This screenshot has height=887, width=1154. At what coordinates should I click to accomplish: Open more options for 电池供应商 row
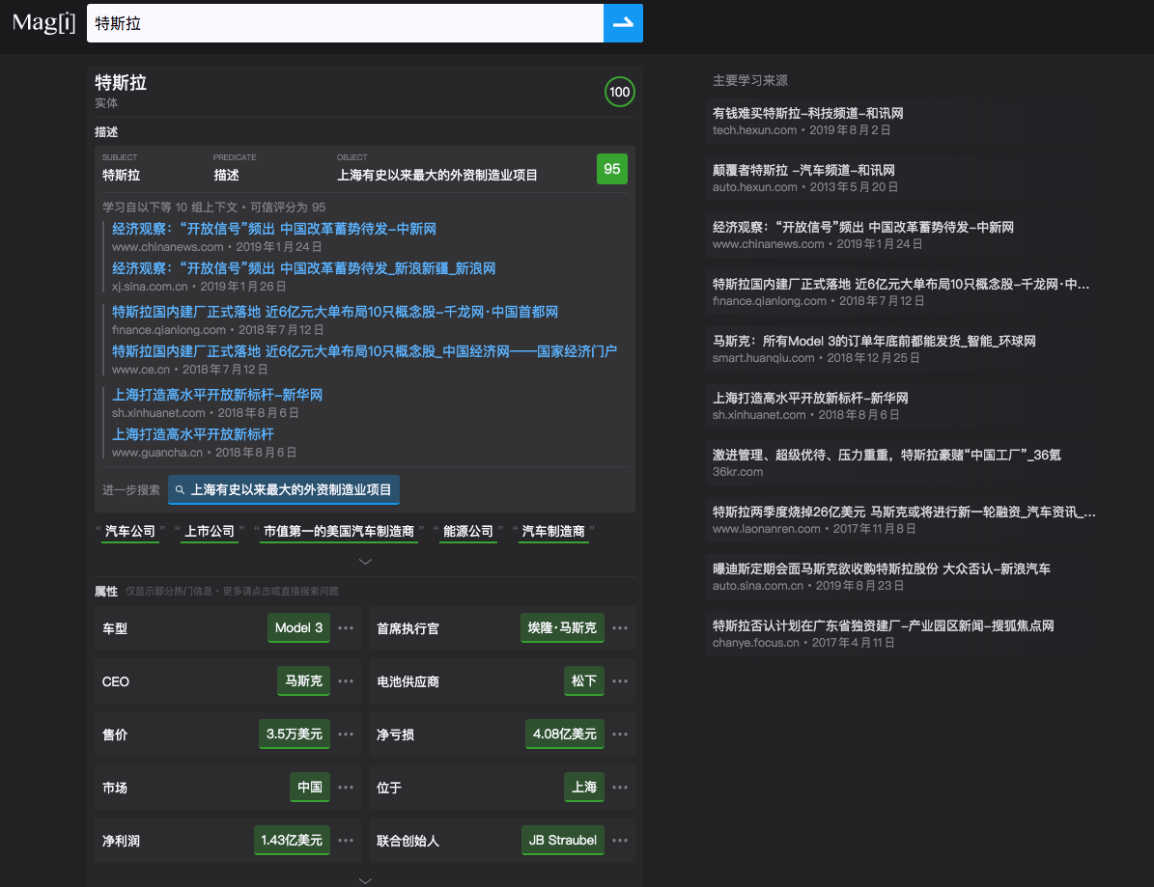tap(620, 681)
